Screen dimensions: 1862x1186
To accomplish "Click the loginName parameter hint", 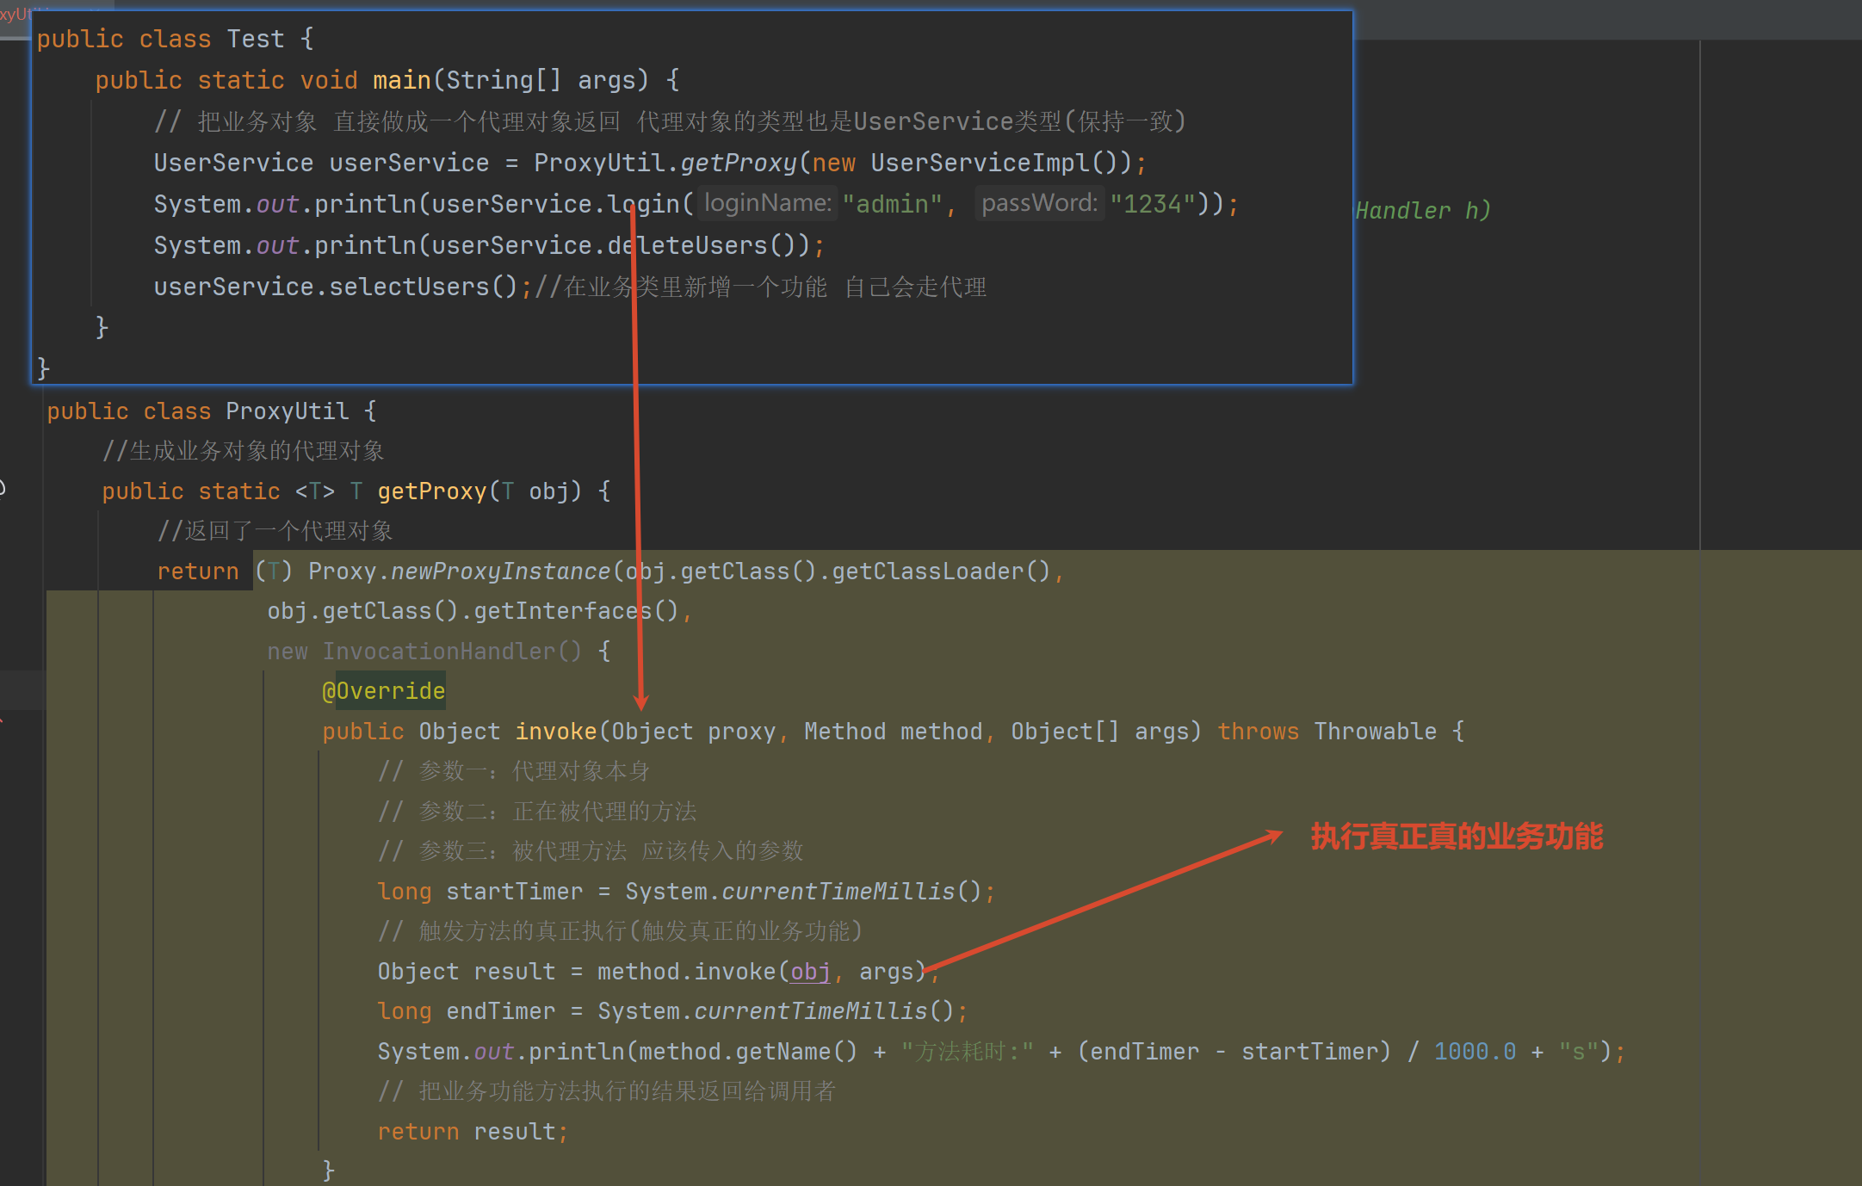I will point(767,203).
